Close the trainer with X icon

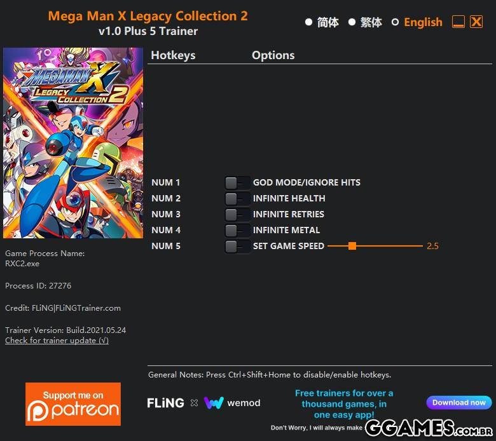point(476,22)
